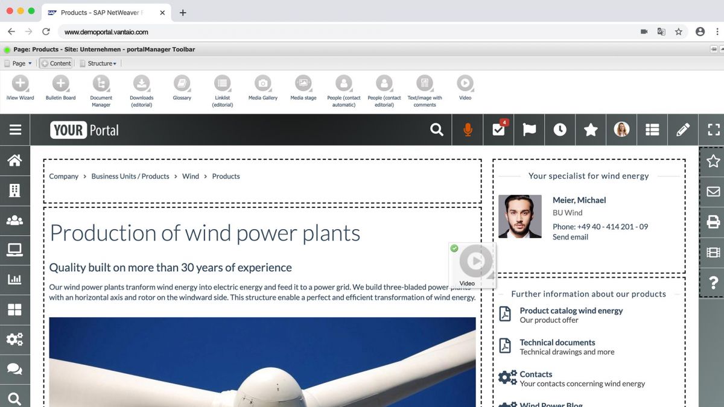
Task: Open the people group sidebar icon
Action: [14, 220]
